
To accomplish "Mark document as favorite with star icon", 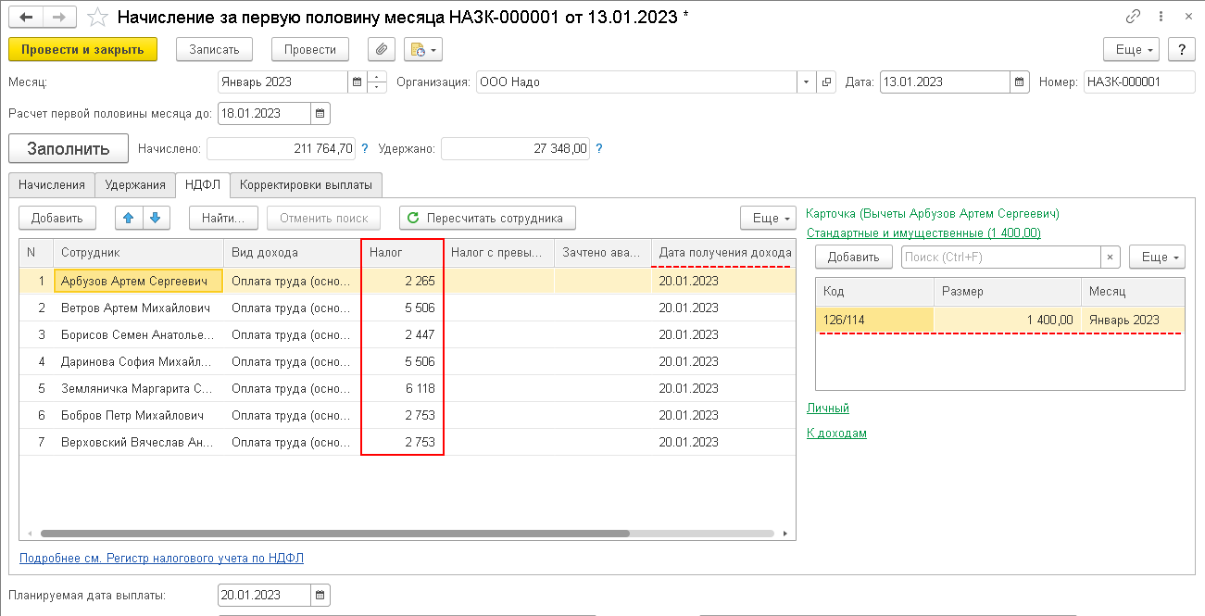I will click(96, 17).
